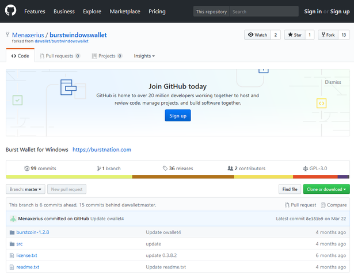Dismiss the Join GitHub banner
Screen dimensions: 354x276
tap(333, 82)
